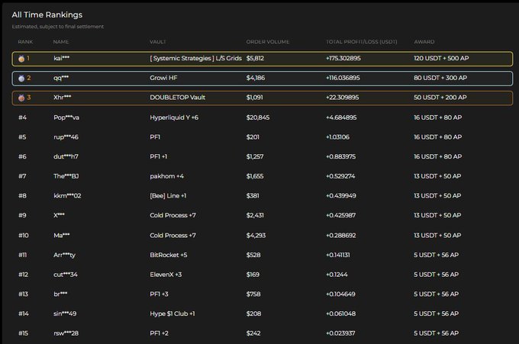Select rsw***28 name in rank #15
Image resolution: width=519 pixels, height=344 pixels.
tap(66, 333)
